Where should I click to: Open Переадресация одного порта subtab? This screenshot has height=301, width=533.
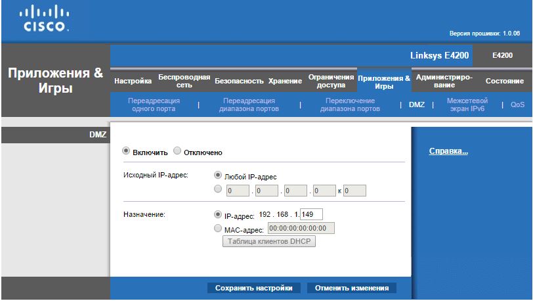click(154, 104)
